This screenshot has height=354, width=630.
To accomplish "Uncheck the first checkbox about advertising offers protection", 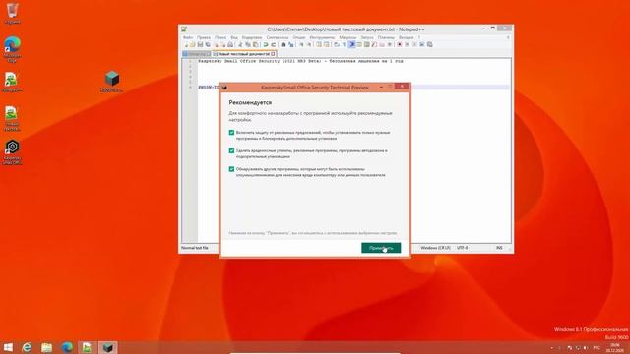I will [231, 133].
